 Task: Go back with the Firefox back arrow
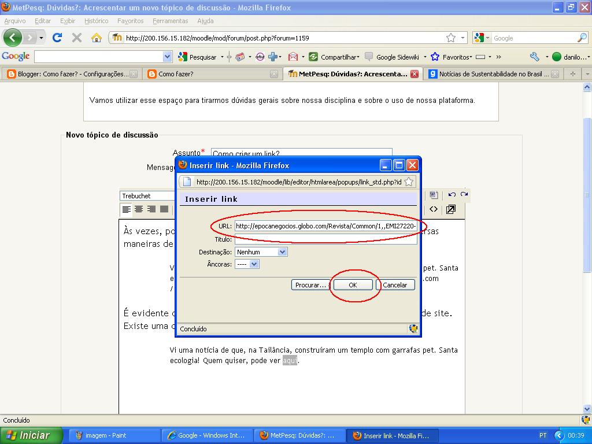tap(13, 38)
